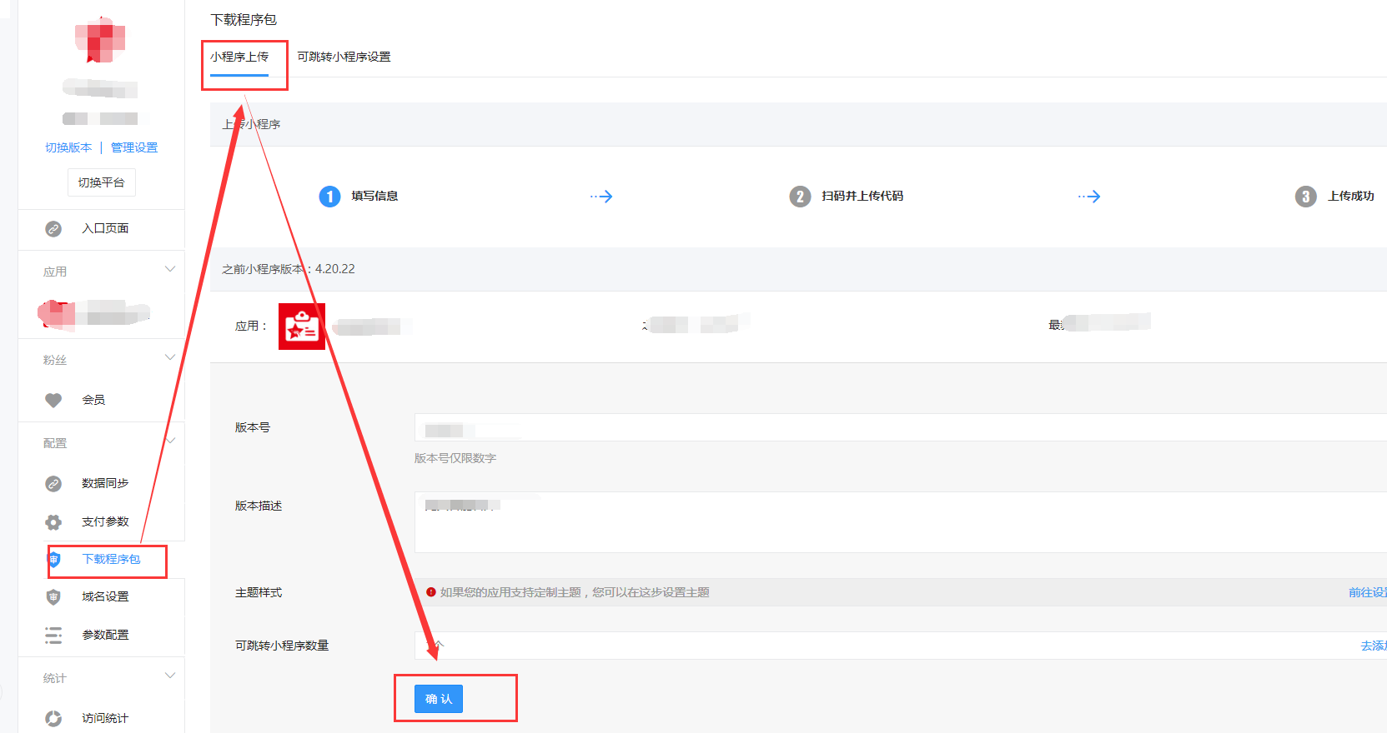Image resolution: width=1387 pixels, height=733 pixels.
Task: Open the 可跳转小程序设置 tab
Action: point(344,57)
